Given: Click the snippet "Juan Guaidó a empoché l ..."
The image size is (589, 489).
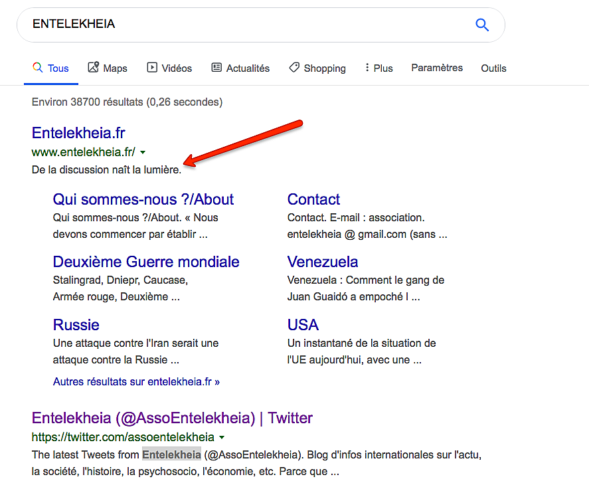Looking at the screenshot, I should point(354,296).
